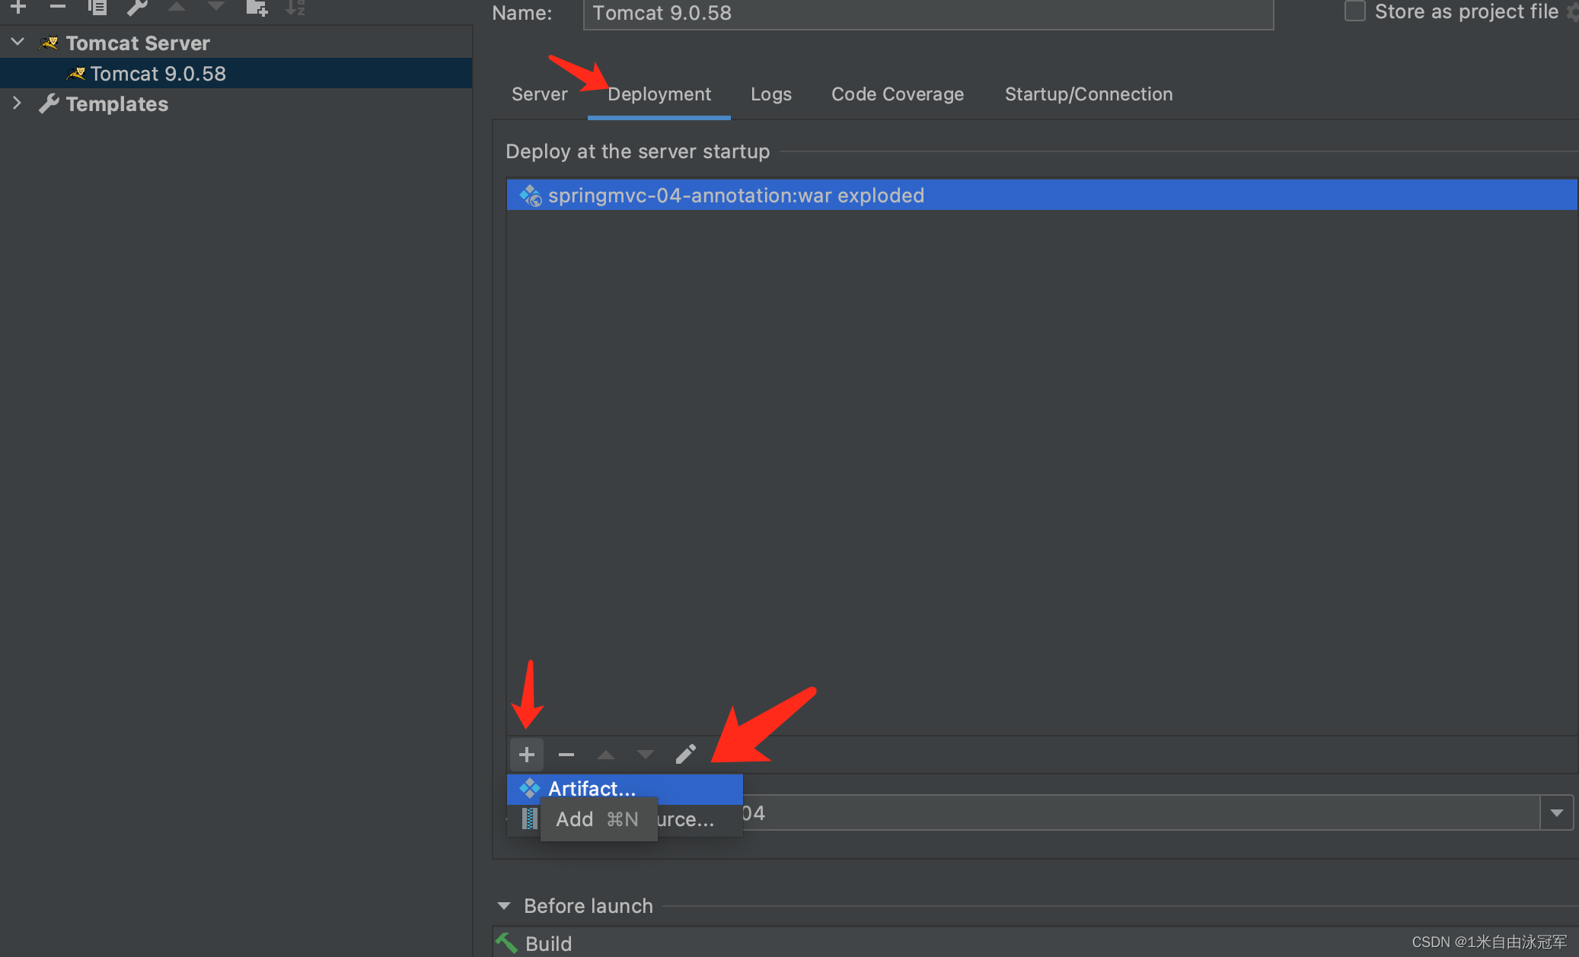
Task: Click the Tomcat Server node icon
Action: coord(49,43)
